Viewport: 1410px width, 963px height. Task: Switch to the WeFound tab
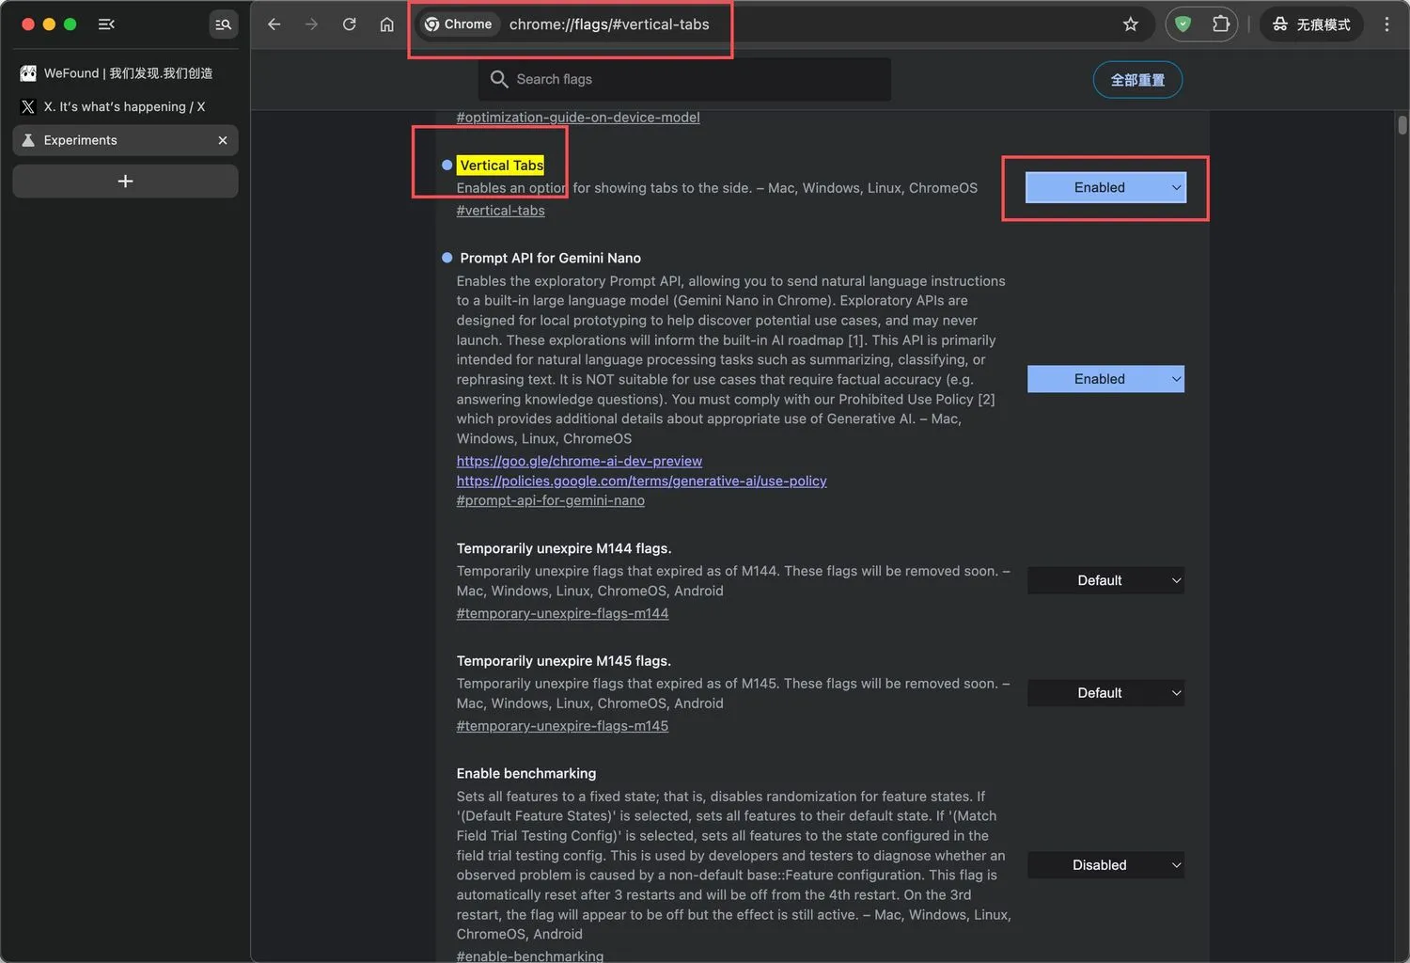tap(125, 73)
